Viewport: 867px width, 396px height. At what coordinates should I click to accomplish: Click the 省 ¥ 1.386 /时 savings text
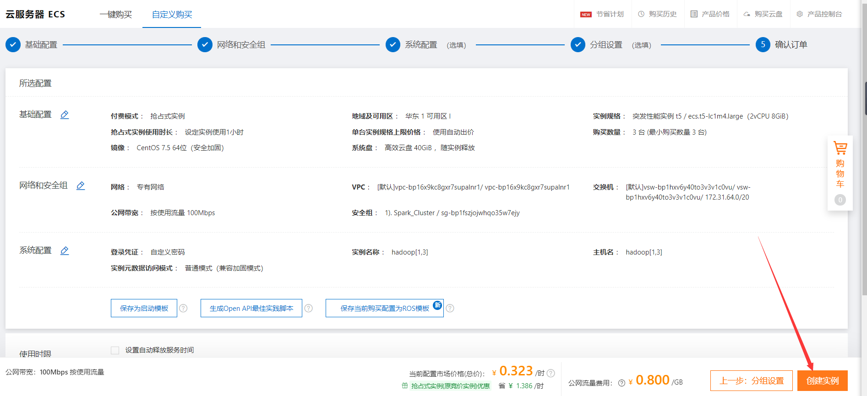click(521, 386)
